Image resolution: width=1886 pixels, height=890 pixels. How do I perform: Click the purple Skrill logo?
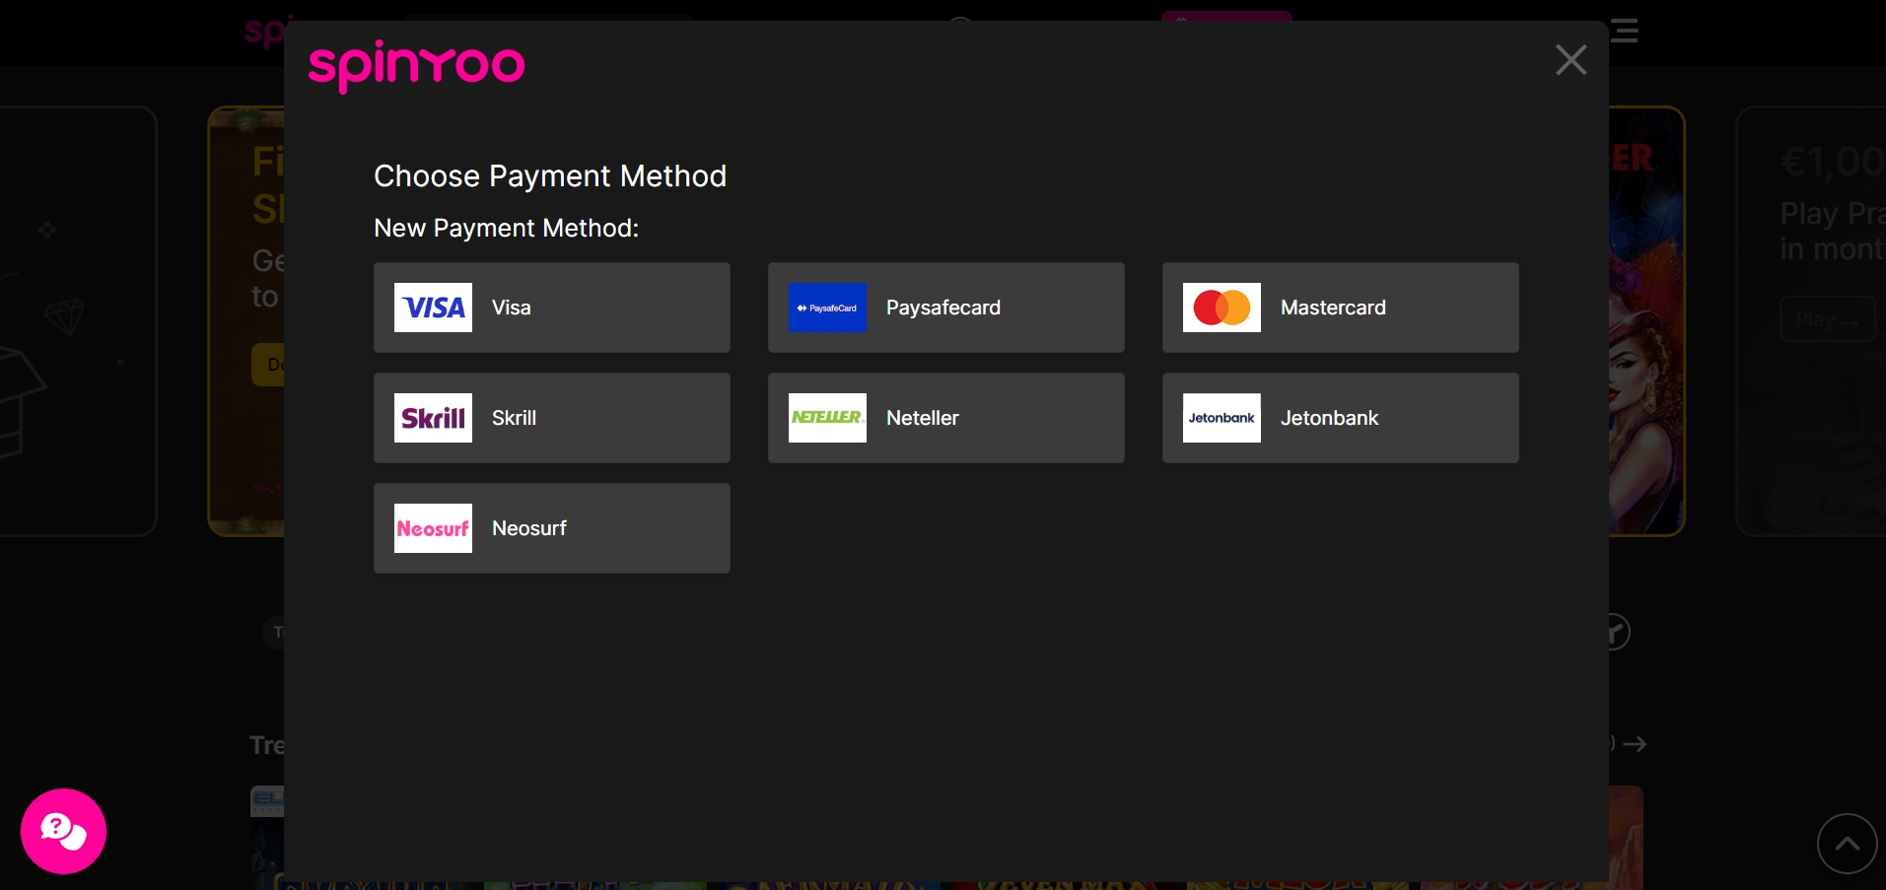(x=433, y=418)
